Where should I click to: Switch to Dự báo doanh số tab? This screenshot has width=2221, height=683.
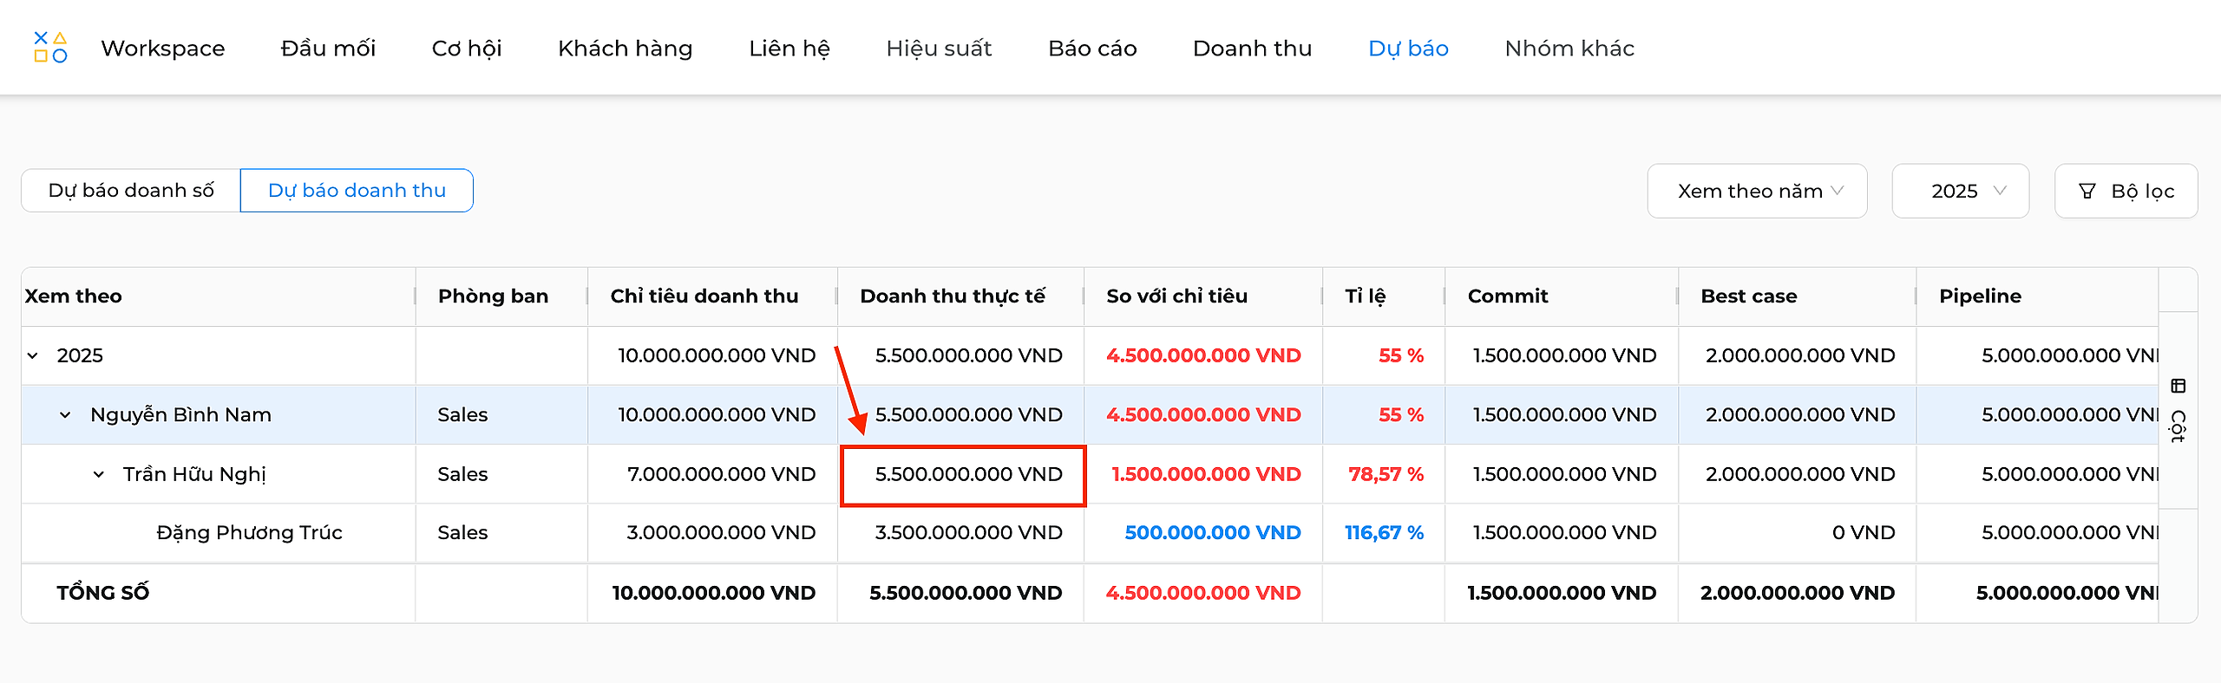(x=131, y=190)
